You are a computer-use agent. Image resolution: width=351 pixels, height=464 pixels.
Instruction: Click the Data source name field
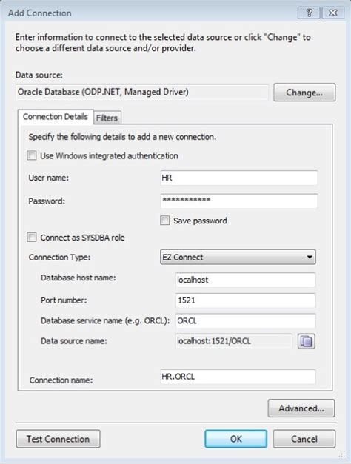pos(234,341)
